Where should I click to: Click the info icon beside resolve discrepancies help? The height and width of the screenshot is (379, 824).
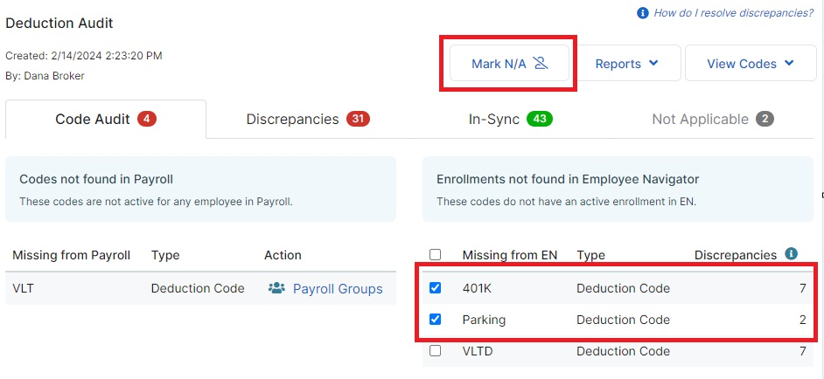click(642, 12)
